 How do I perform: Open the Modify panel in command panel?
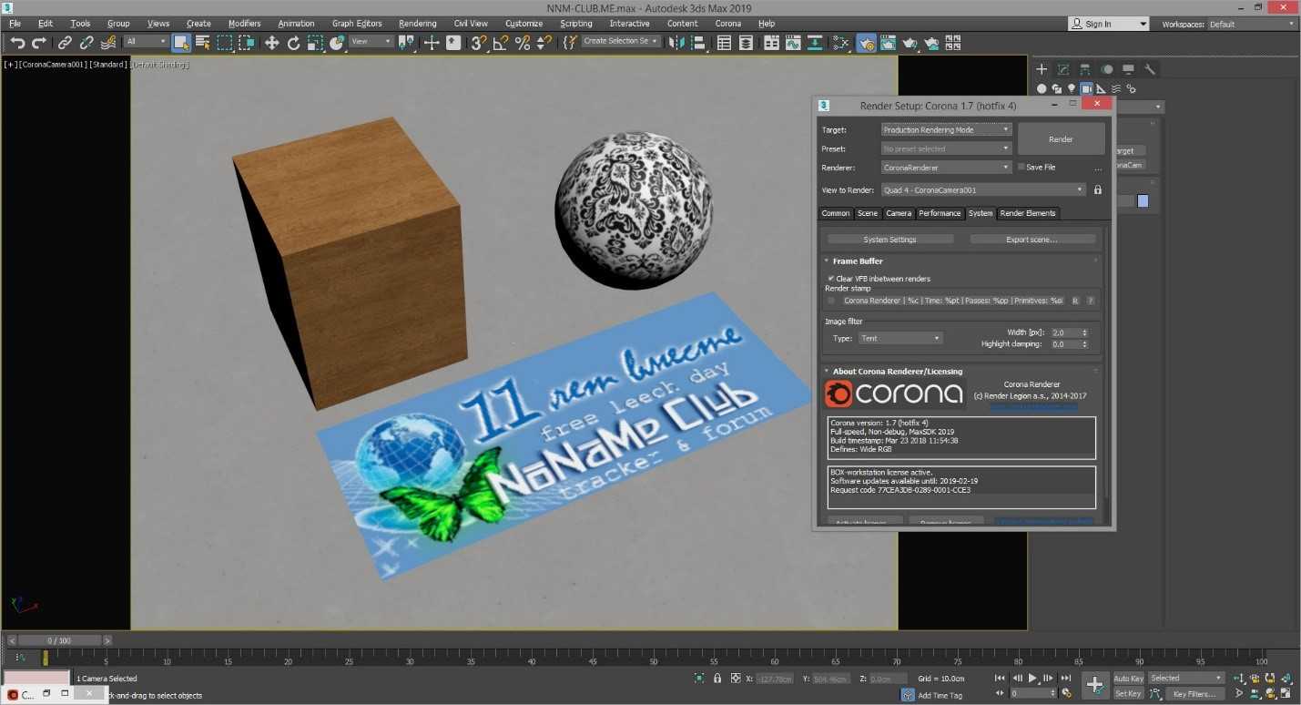coord(1063,69)
